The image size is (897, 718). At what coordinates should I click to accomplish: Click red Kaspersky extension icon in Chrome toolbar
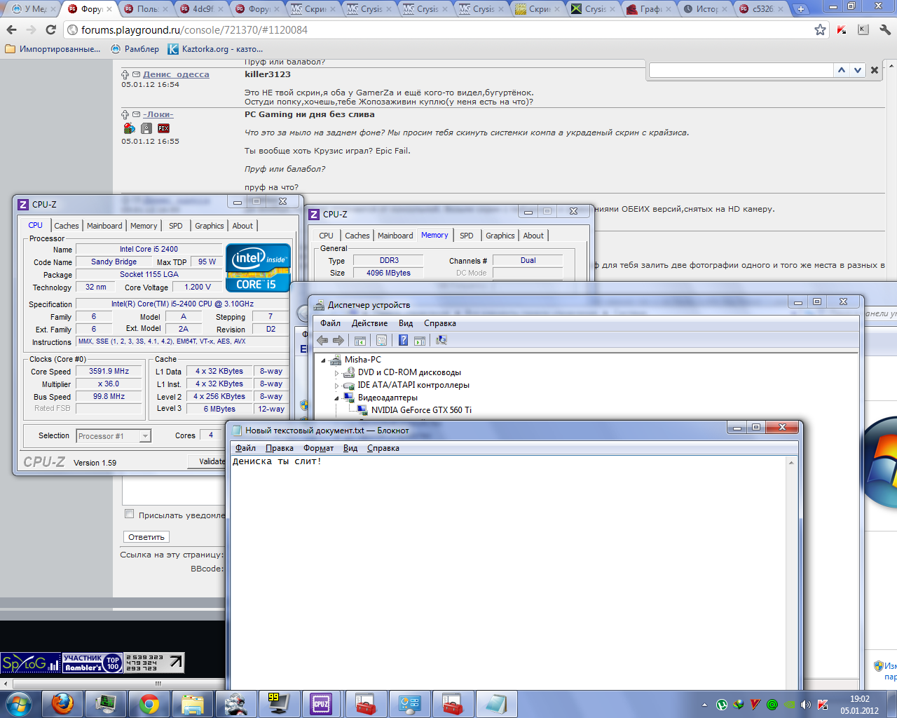tap(842, 30)
